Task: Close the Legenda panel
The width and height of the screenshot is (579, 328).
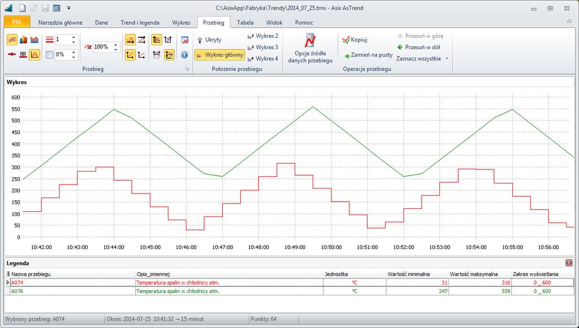Action: point(569,263)
